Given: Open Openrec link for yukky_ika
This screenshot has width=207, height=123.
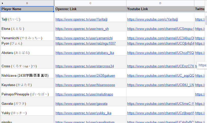Looking at the screenshot, I should (x=83, y=113).
